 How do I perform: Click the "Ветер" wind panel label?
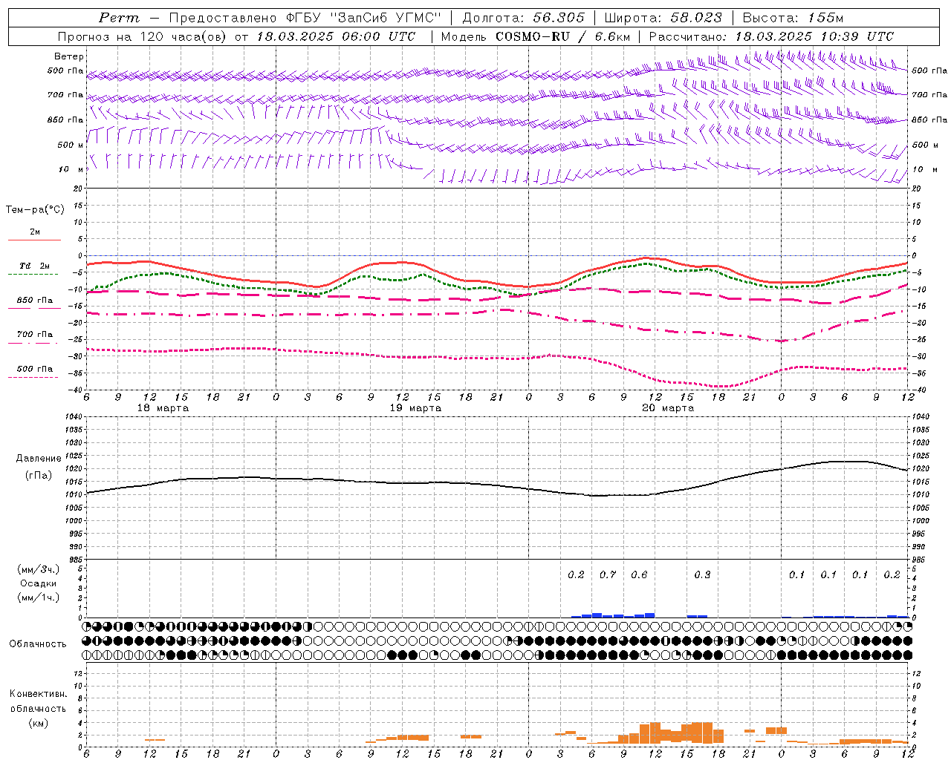(x=68, y=56)
